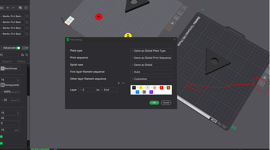The image size is (270, 150).
Task: Switch to the Others tab
Action: tap(21, 61)
